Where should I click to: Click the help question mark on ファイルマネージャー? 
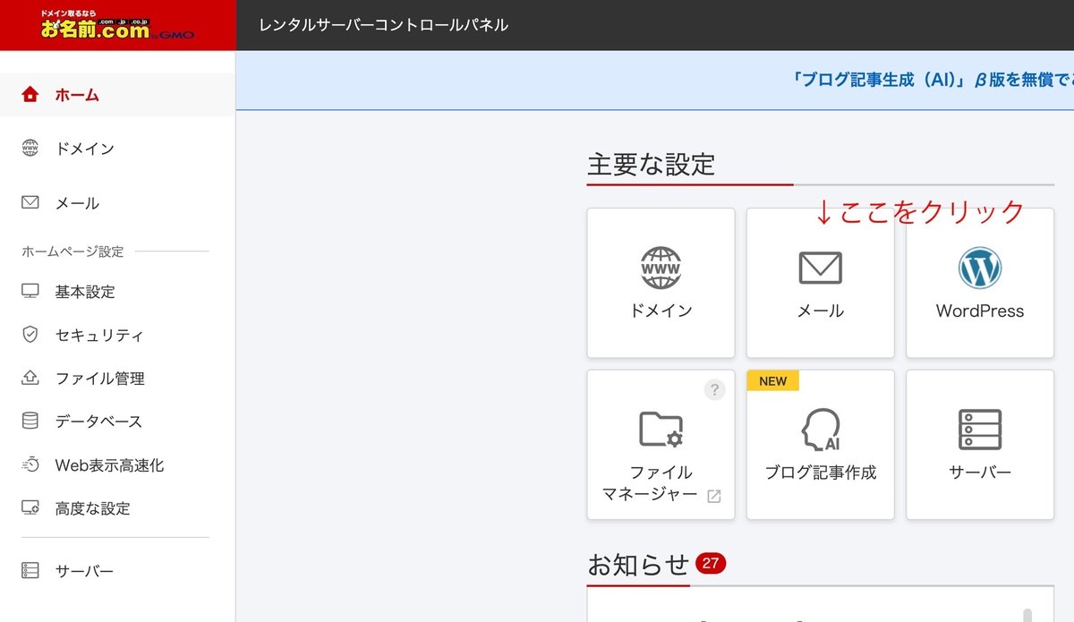(x=714, y=389)
